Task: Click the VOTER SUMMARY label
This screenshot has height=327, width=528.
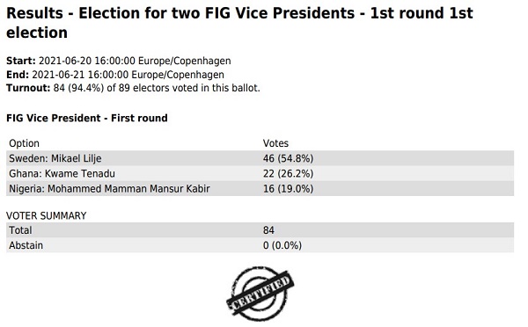Action: [x=47, y=215]
